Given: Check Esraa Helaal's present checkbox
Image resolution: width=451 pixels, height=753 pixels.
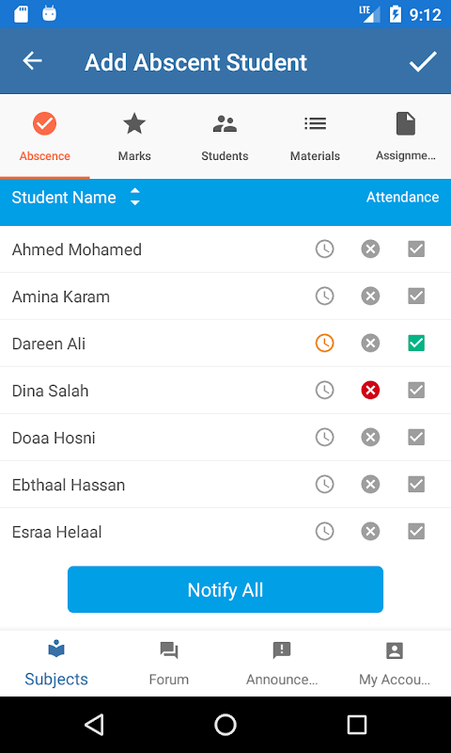Looking at the screenshot, I should point(416,532).
